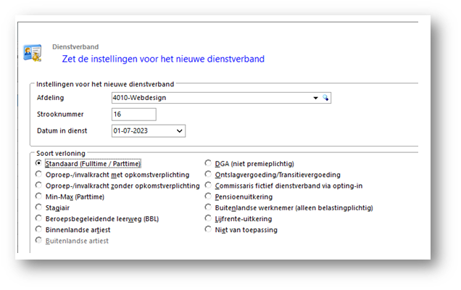
Task: Choose DGA (niet premieplichtig) radio button
Action: pos(208,163)
